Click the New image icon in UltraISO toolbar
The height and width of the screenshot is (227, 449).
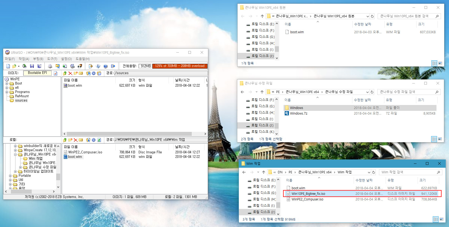click(x=8, y=66)
